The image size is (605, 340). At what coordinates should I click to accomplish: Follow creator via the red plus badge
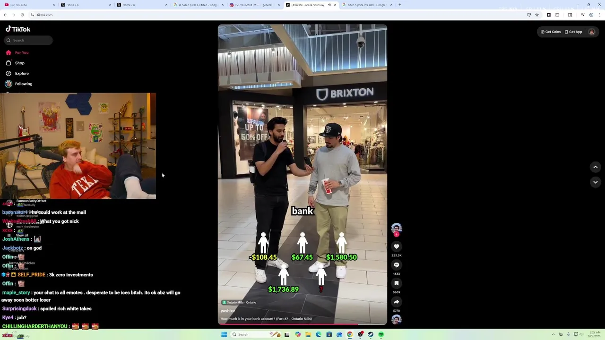click(397, 235)
